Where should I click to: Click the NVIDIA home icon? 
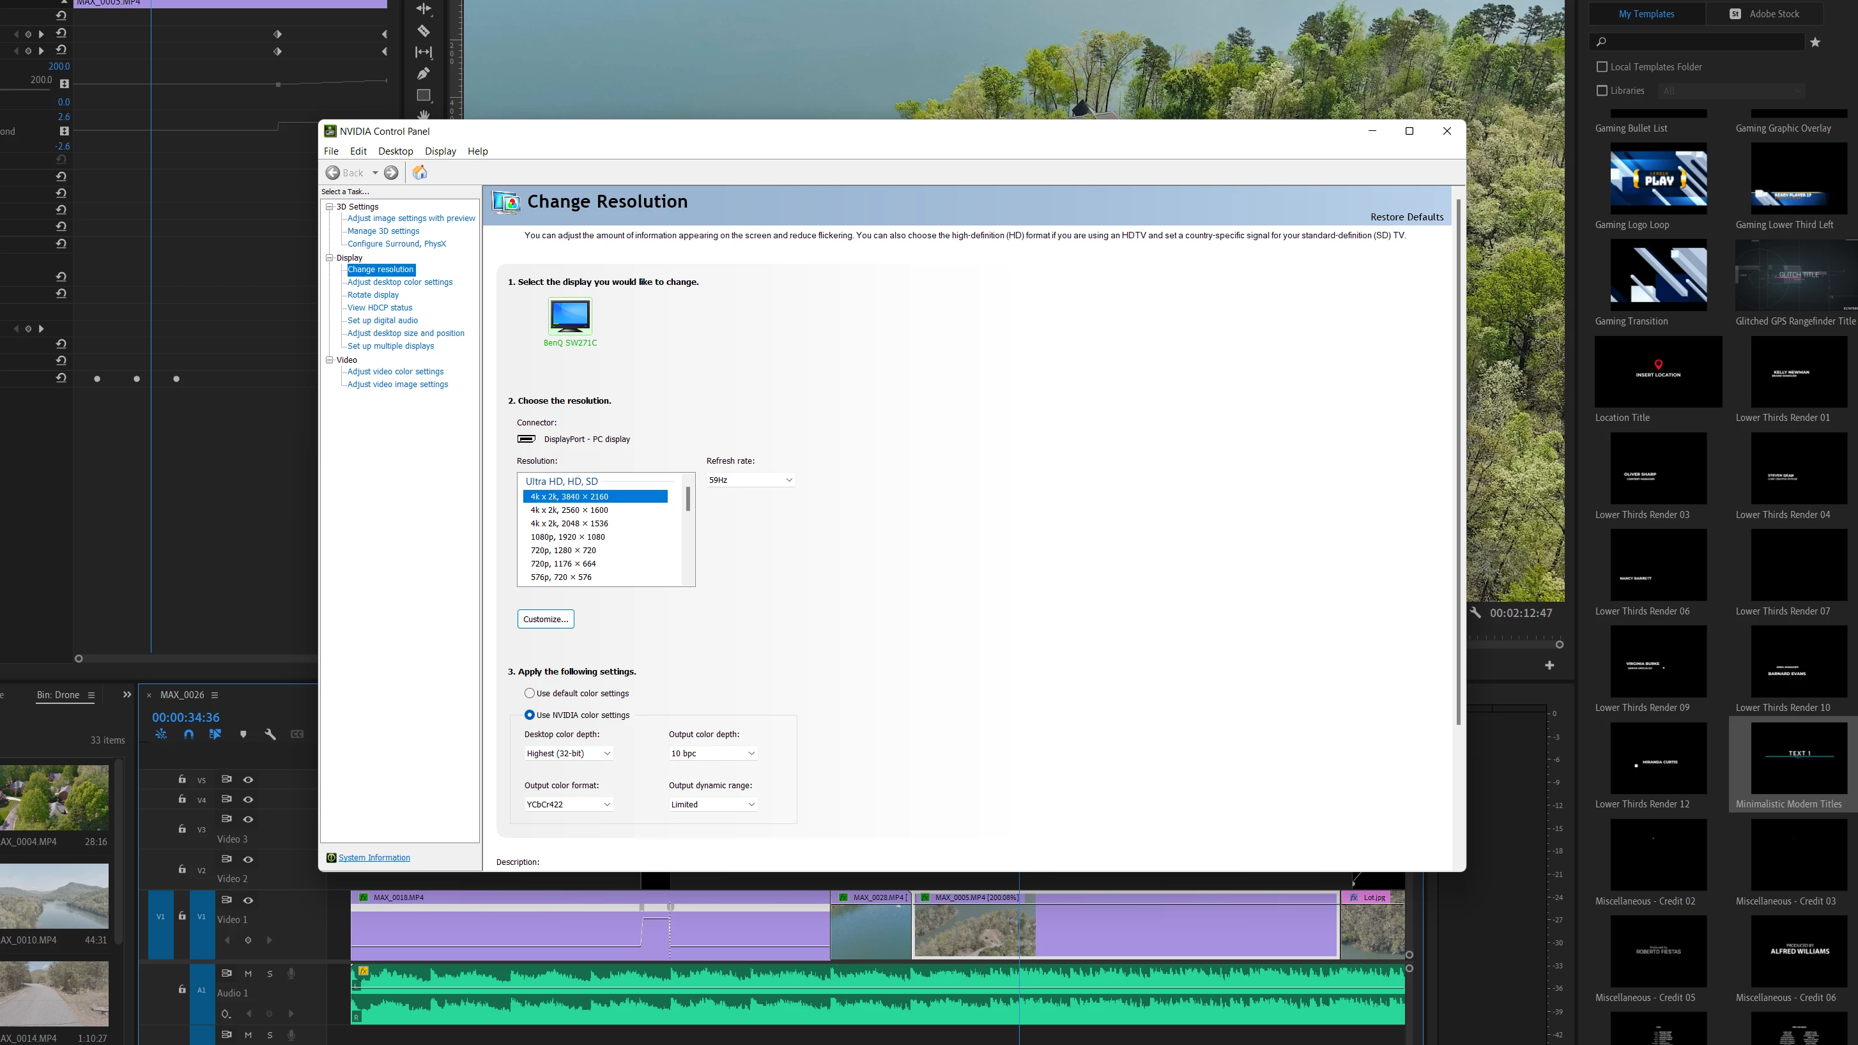tap(420, 172)
